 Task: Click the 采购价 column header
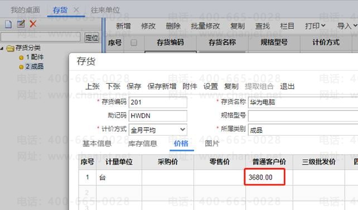pos(168,162)
